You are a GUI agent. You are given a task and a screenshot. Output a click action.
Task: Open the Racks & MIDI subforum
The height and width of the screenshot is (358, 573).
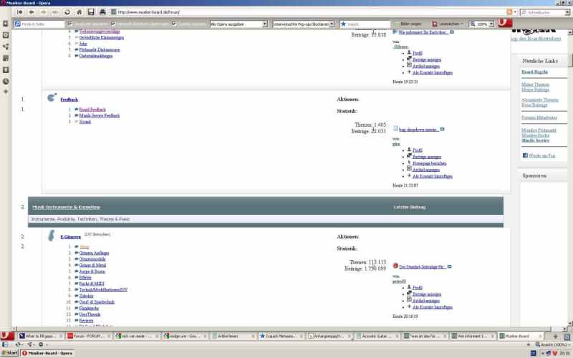click(92, 284)
